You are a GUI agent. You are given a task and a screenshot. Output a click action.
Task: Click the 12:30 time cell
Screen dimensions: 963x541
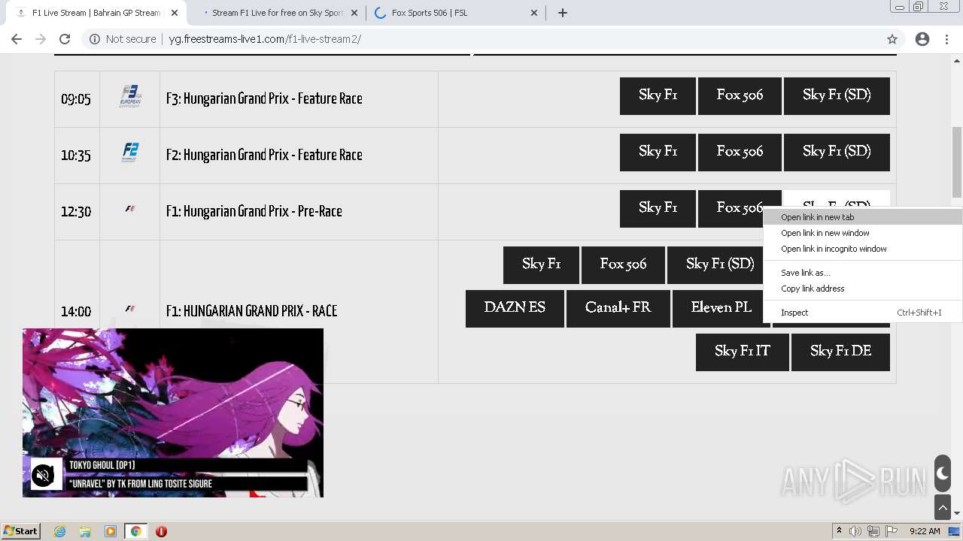(76, 212)
